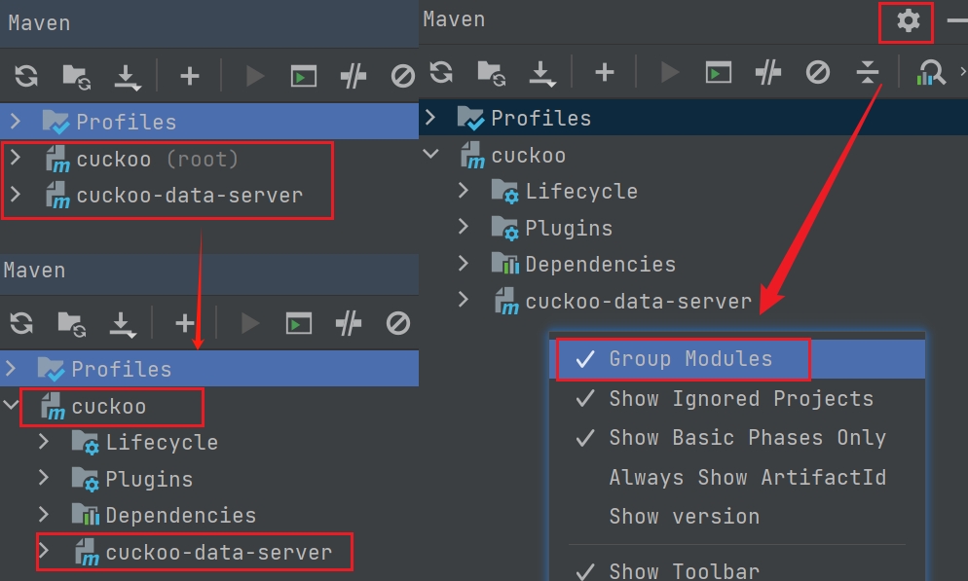Generate sources and update folders, right panel
Viewport: 968px width, 581px height.
(x=492, y=73)
